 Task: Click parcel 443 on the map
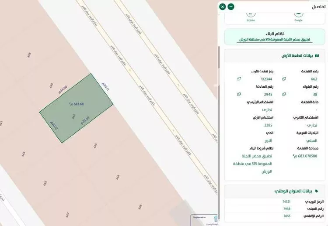24,154
